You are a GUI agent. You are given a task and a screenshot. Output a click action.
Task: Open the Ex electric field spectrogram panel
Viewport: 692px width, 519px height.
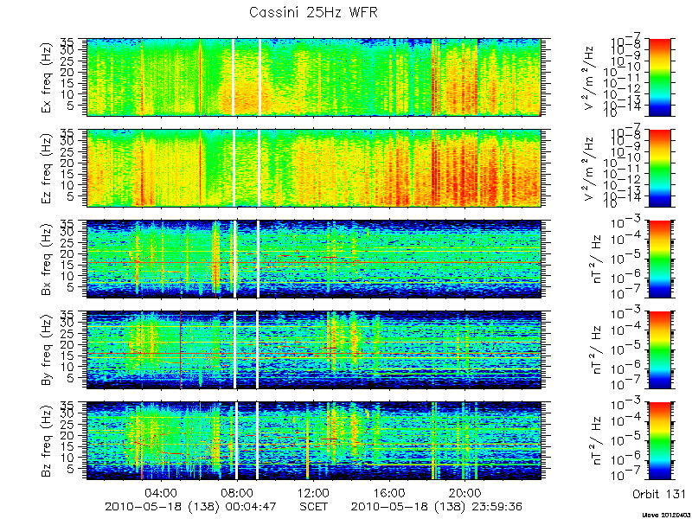tap(314, 77)
